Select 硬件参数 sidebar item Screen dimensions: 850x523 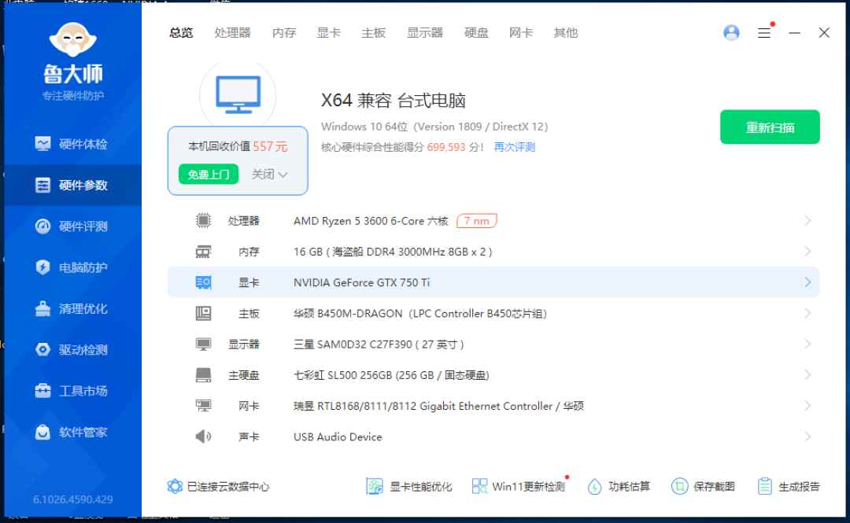click(72, 186)
